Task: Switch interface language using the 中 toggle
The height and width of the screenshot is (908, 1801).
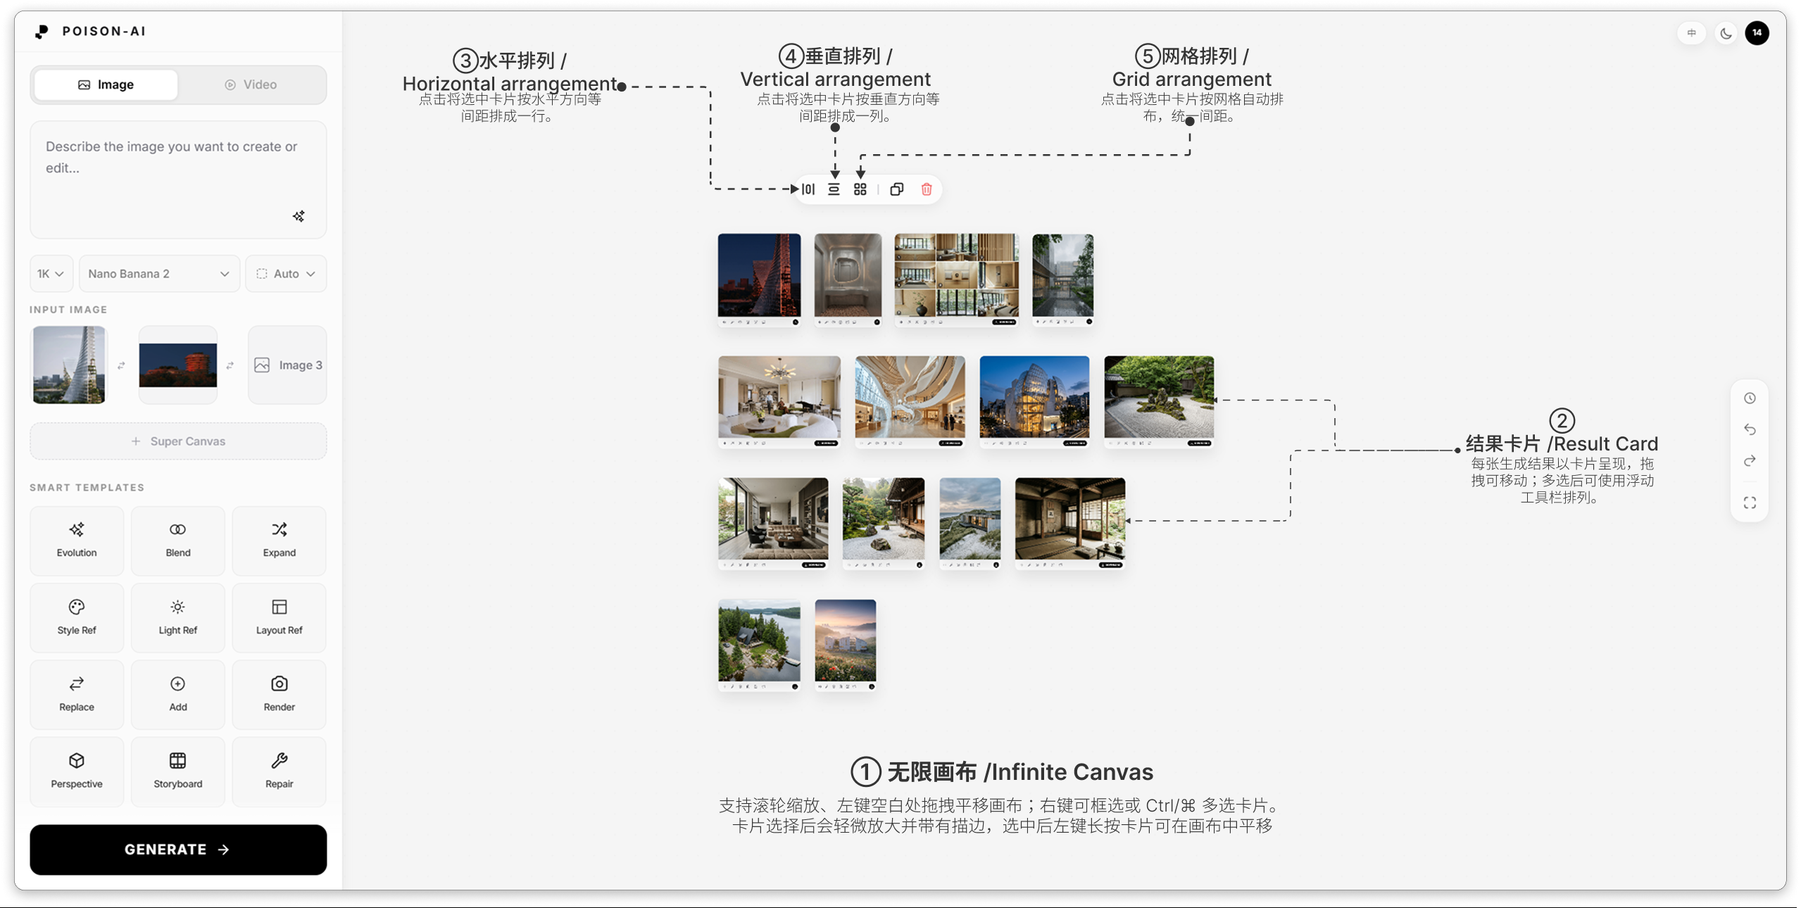Action: coord(1692,33)
